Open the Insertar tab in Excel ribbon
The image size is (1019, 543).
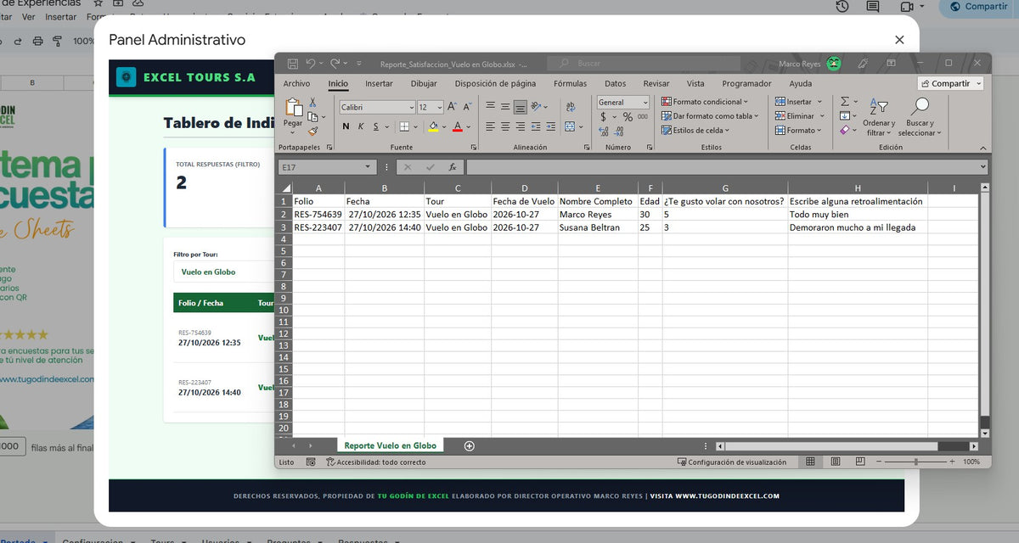(x=379, y=84)
